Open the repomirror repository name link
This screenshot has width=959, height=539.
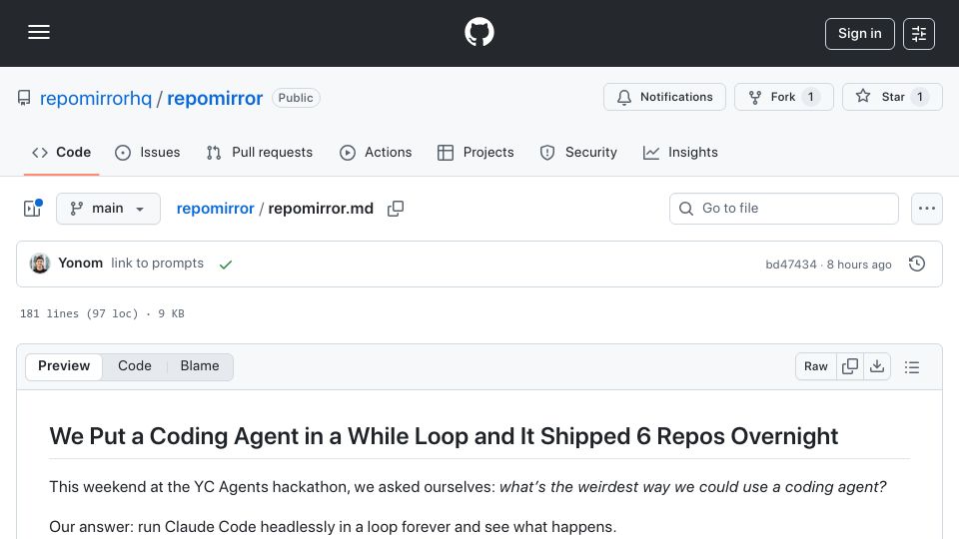click(215, 98)
